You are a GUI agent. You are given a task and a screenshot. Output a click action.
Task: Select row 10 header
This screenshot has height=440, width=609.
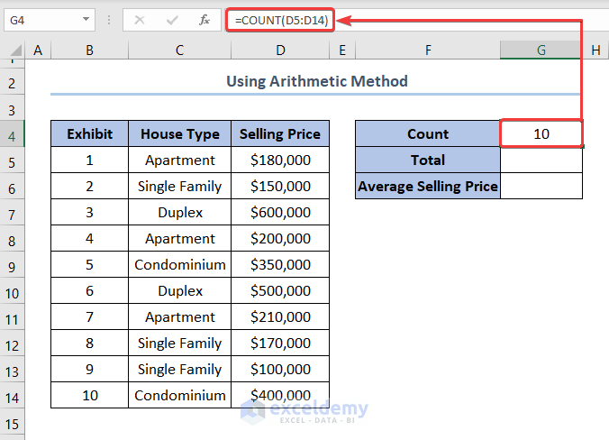pyautogui.click(x=13, y=291)
